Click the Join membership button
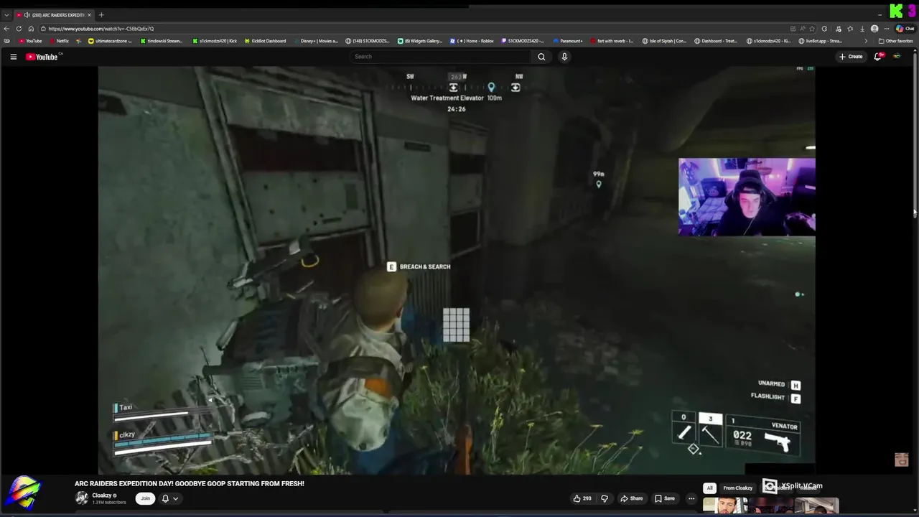Image resolution: width=919 pixels, height=517 pixels. pos(145,498)
